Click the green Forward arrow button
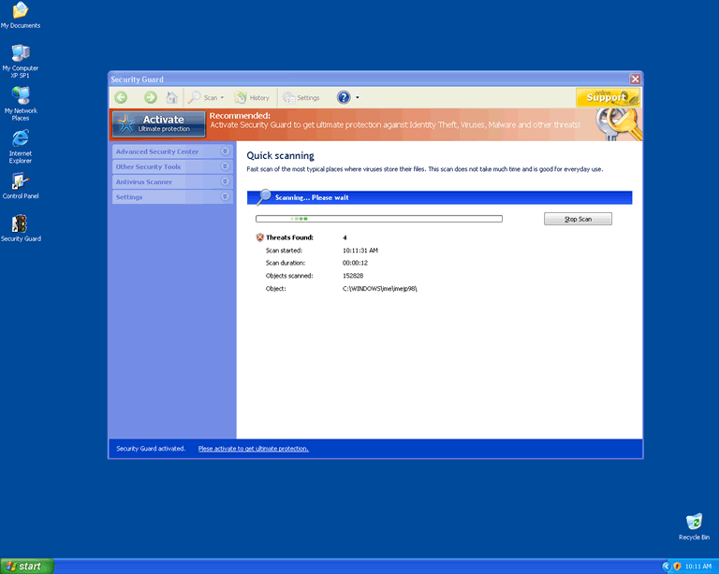 150,97
